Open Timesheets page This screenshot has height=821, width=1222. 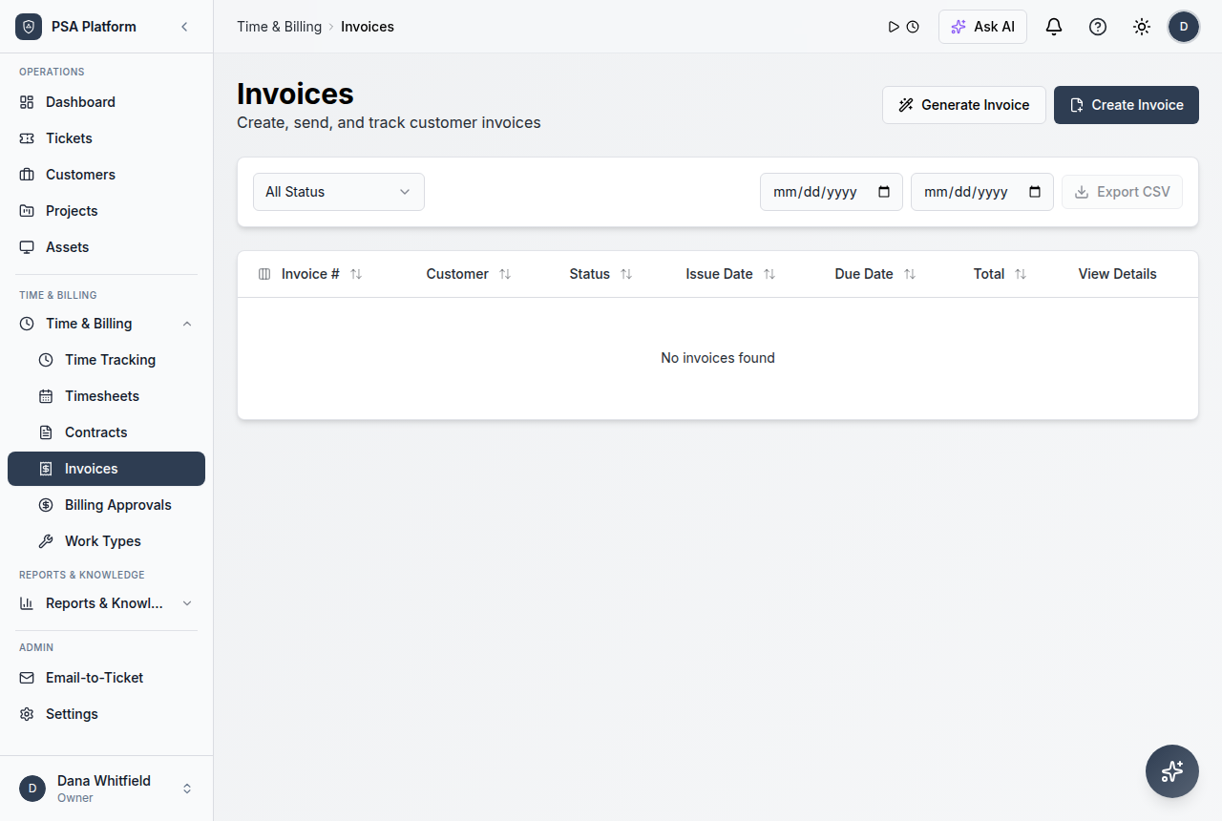106,396
